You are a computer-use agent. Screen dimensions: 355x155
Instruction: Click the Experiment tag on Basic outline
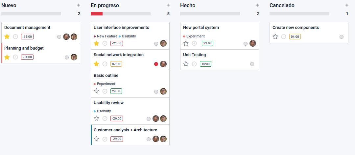(106, 84)
